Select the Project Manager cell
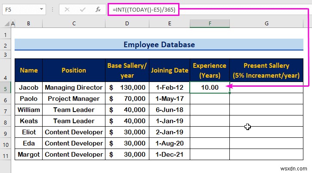Screen dimensions: 312x173 pyautogui.click(x=74, y=99)
